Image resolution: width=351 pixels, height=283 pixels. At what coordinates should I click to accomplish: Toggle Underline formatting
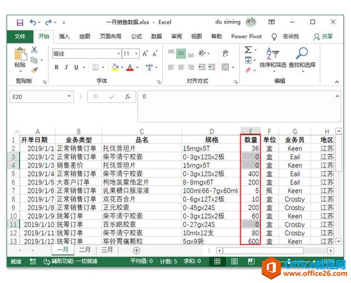click(76, 67)
